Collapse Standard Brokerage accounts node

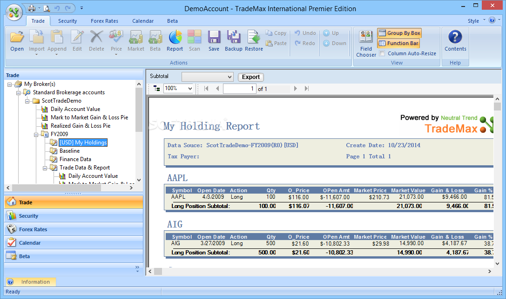point(19,93)
